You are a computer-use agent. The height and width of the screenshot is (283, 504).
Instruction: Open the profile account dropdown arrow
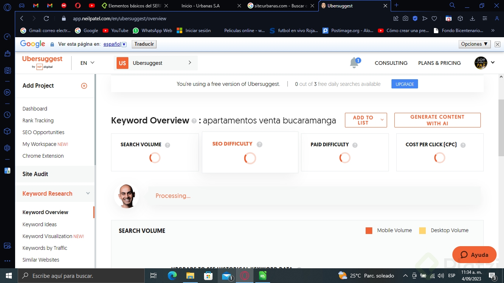(x=493, y=63)
